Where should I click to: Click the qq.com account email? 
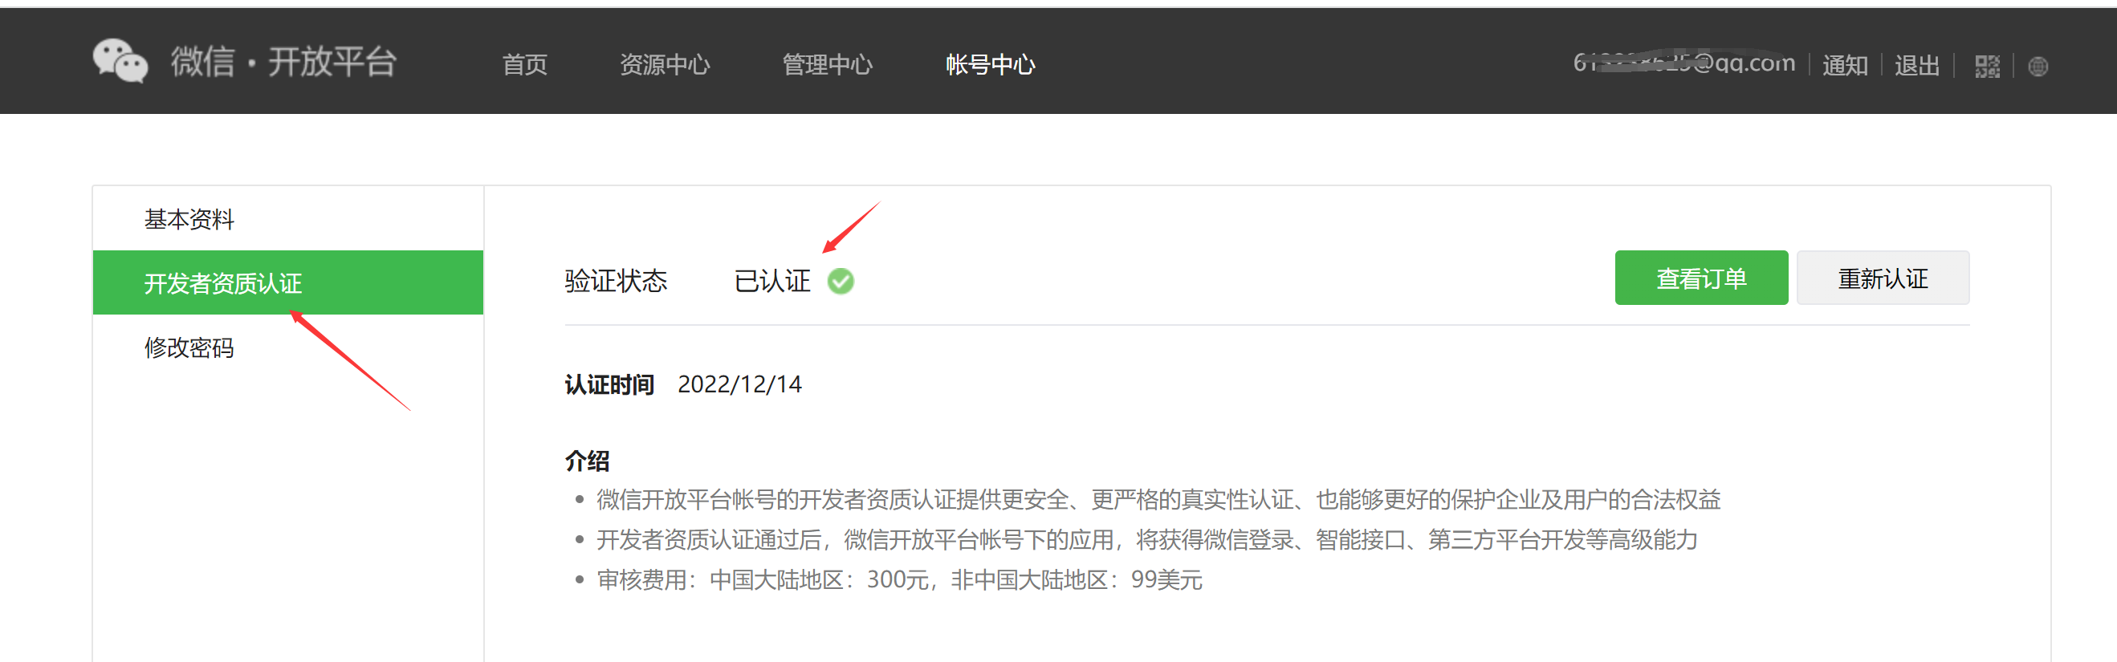[1684, 63]
